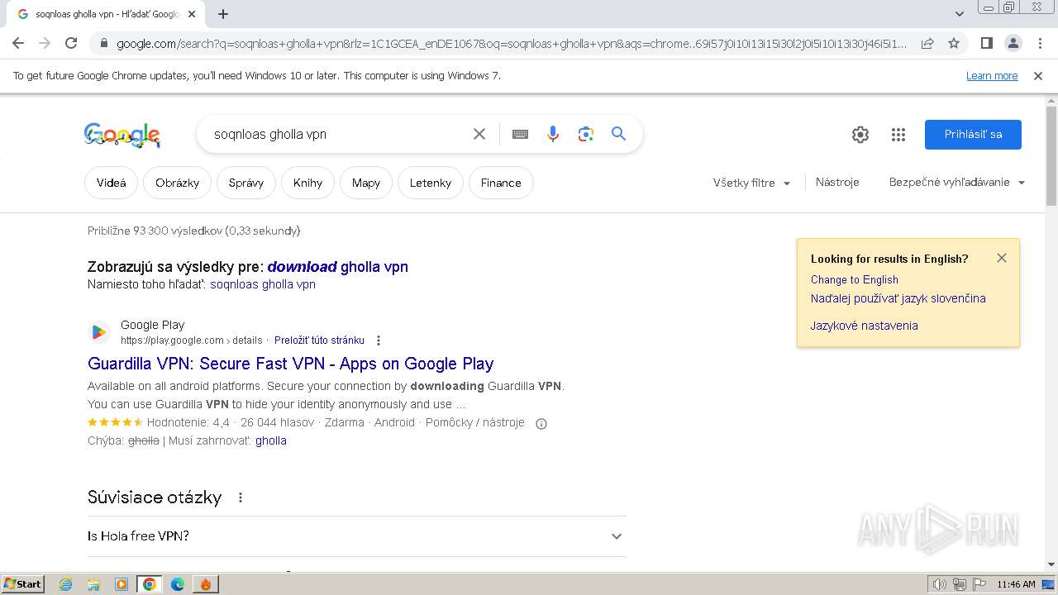Click the browser back arrow

point(18,43)
